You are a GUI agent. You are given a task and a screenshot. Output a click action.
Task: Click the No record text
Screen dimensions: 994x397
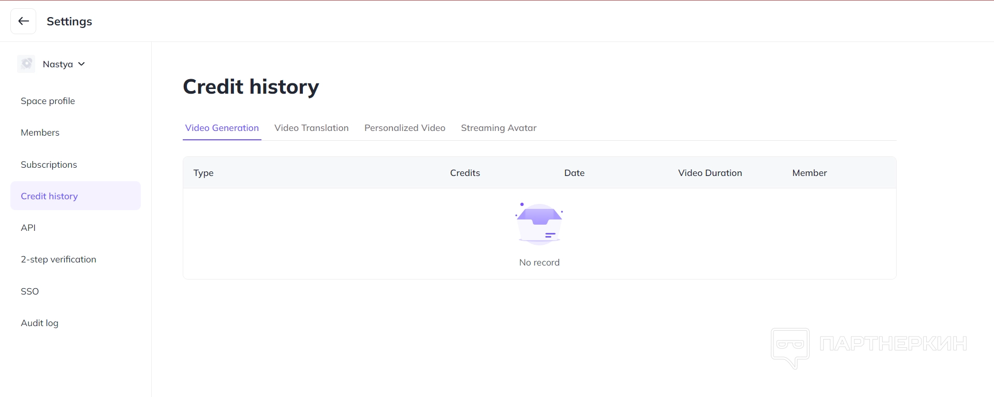(x=539, y=262)
